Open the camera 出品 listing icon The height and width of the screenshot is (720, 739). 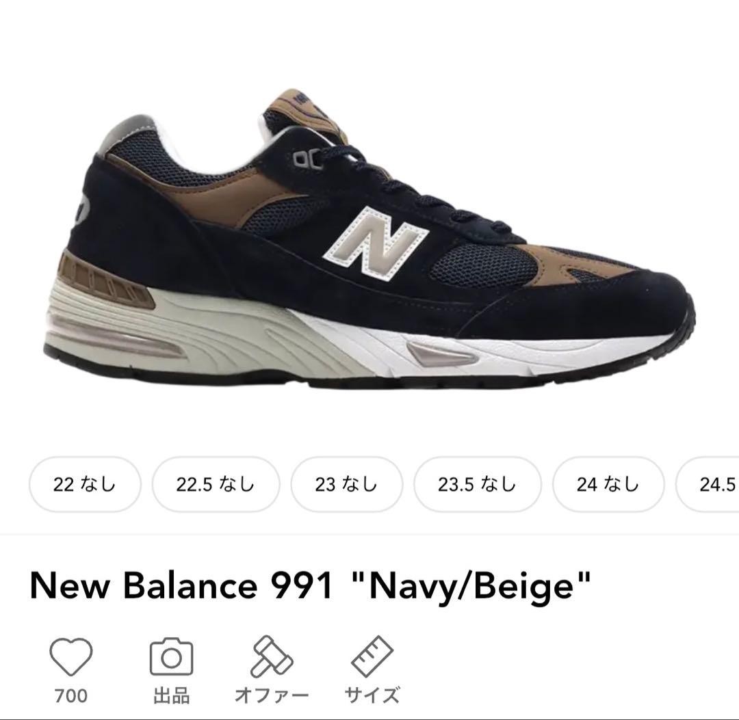point(171,656)
